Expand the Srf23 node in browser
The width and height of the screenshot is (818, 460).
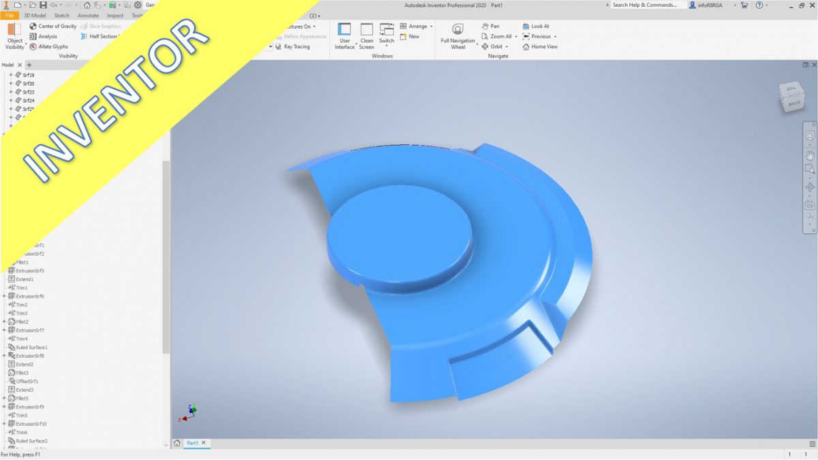click(11, 92)
